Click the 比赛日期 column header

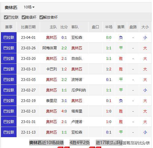pyautogui.click(x=28, y=27)
